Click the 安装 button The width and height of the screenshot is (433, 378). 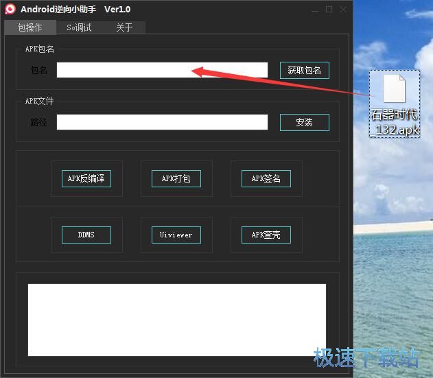point(304,122)
